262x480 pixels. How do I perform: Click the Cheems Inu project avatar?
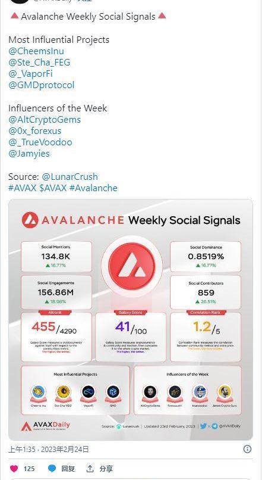coord(39,392)
